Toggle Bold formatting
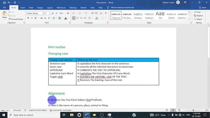The height and width of the screenshot is (118, 210). [x=28, y=18]
